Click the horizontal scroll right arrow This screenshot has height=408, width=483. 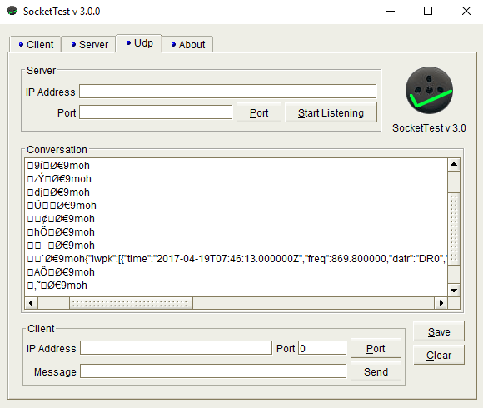point(441,303)
